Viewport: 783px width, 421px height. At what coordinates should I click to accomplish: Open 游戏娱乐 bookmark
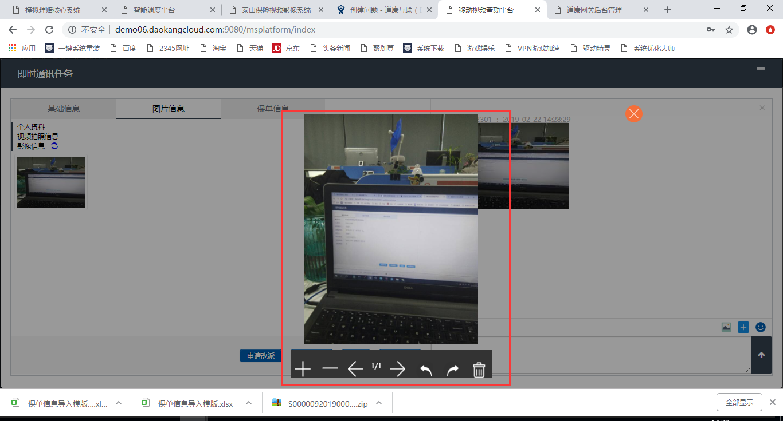point(474,48)
